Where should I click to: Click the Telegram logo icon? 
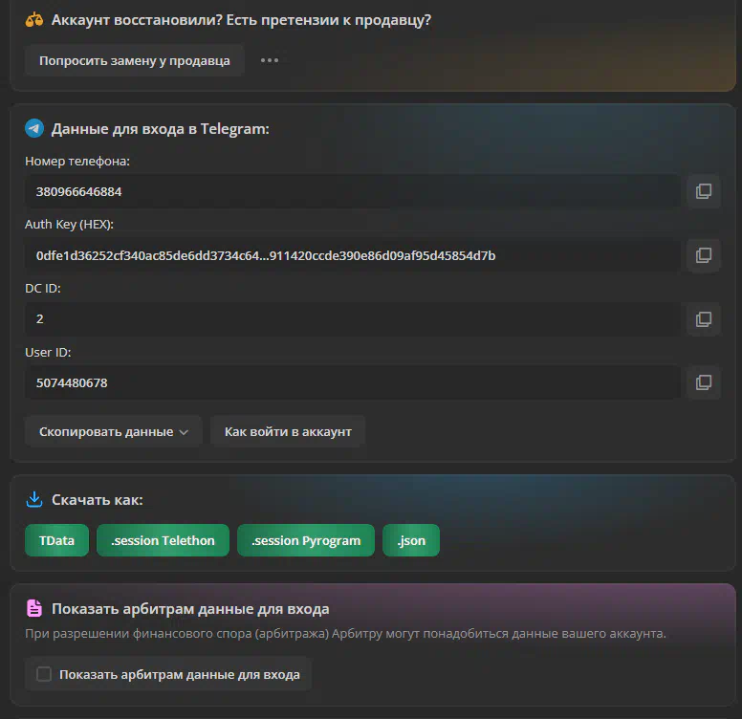tap(34, 128)
